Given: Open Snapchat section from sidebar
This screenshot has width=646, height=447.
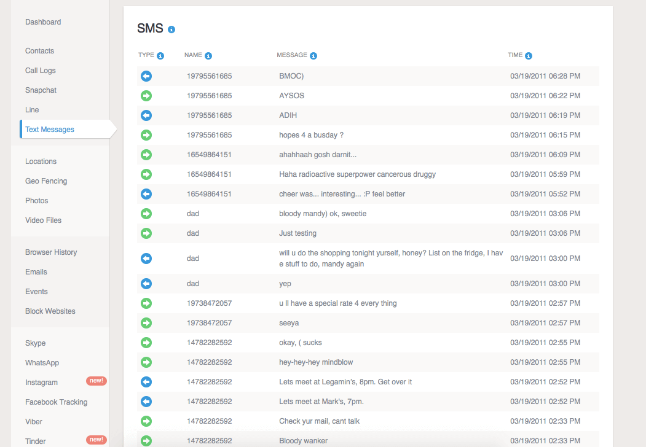Looking at the screenshot, I should click(41, 90).
